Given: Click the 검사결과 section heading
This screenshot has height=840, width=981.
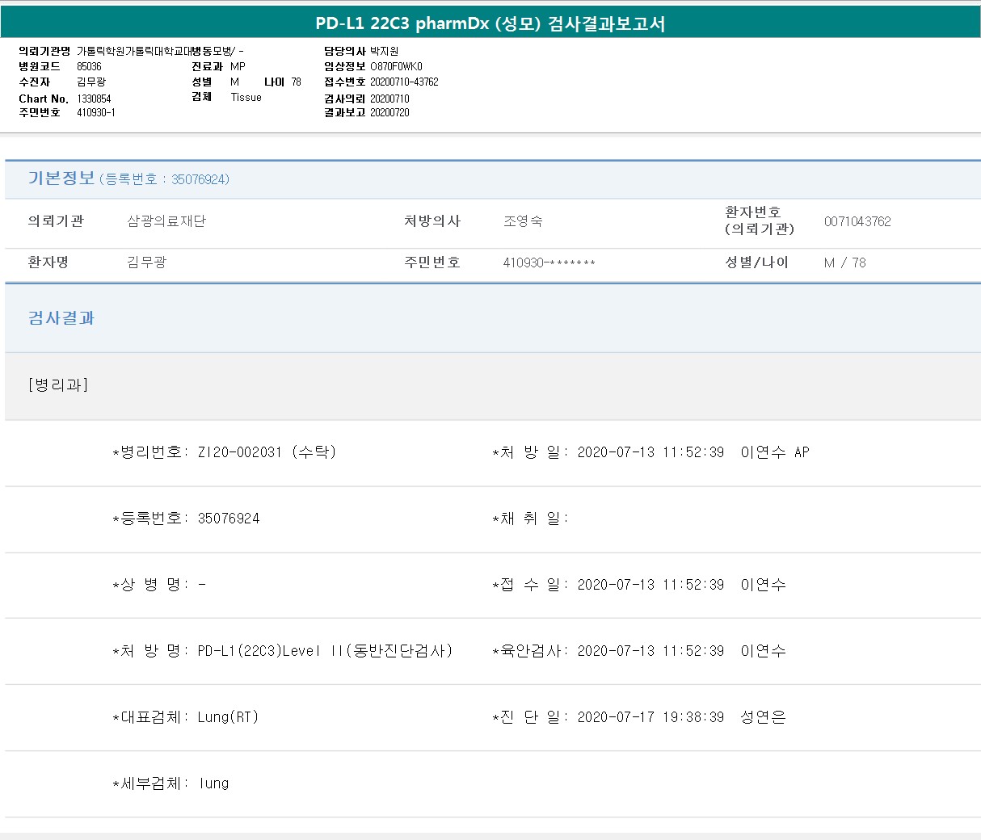Looking at the screenshot, I should pyautogui.click(x=61, y=318).
